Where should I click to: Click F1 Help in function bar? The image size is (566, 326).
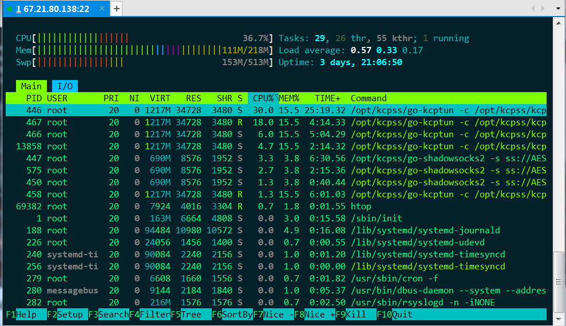pyautogui.click(x=26, y=315)
